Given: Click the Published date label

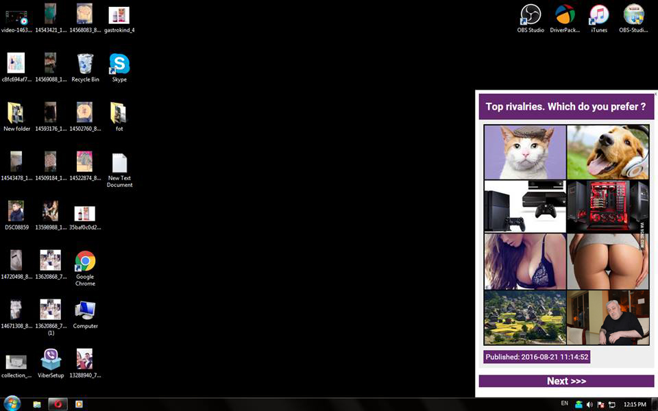Looking at the screenshot, I should click(537, 357).
